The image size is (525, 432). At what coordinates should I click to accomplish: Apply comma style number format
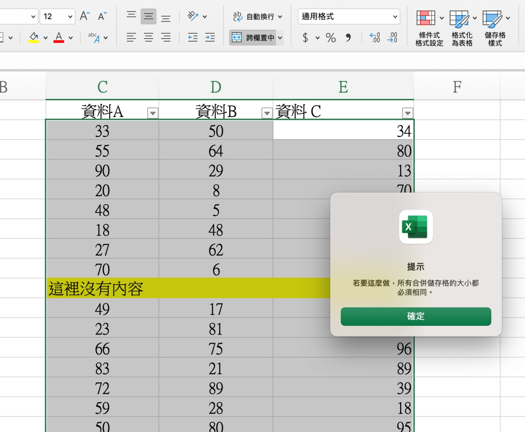pyautogui.click(x=348, y=38)
